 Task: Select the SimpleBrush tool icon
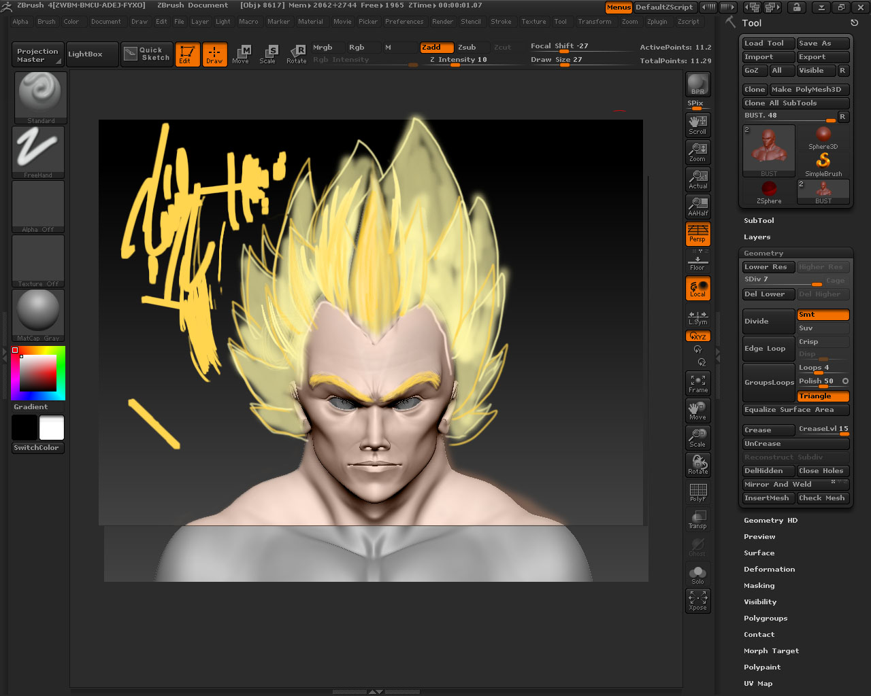pyautogui.click(x=823, y=164)
